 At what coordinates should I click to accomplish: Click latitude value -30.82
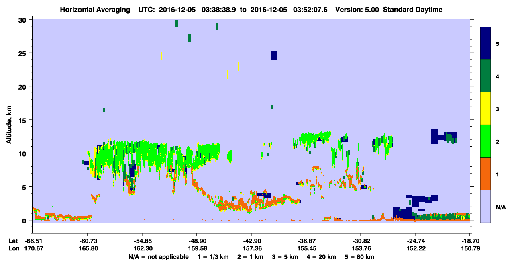tap(360, 241)
